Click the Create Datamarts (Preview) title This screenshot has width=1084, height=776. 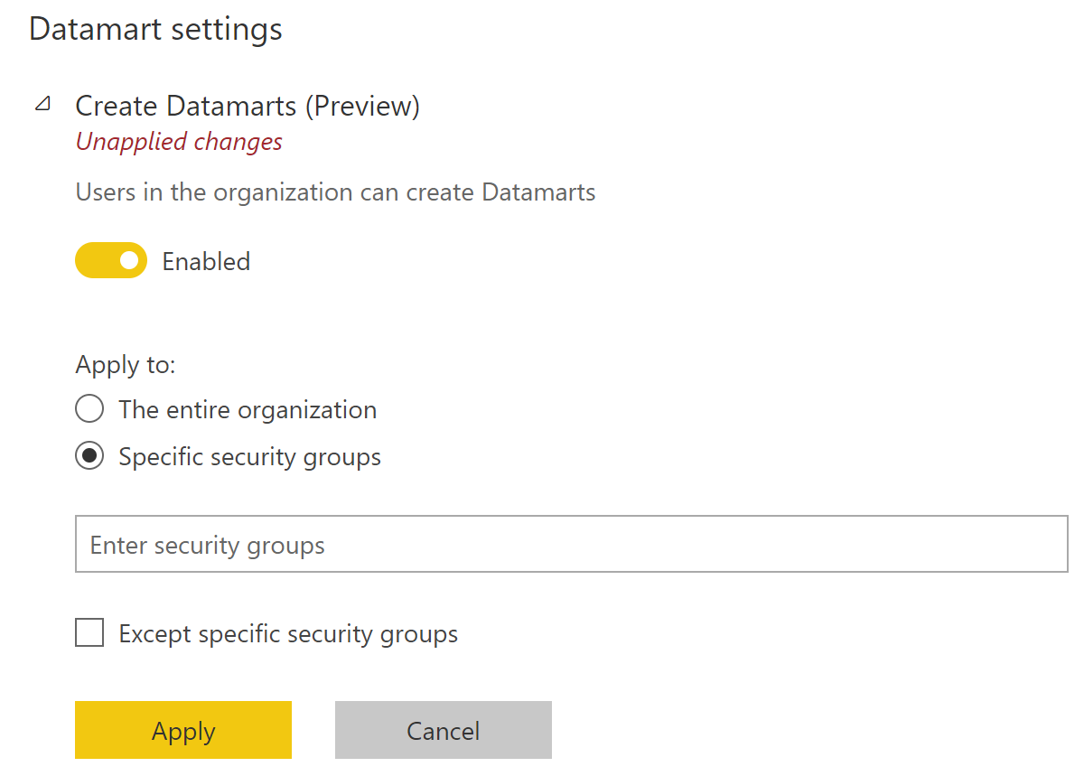point(247,106)
